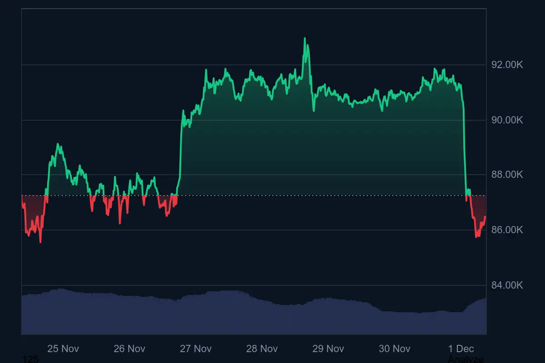545x363 pixels.
Task: Select the 25 Nov date label
Action: 63,349
